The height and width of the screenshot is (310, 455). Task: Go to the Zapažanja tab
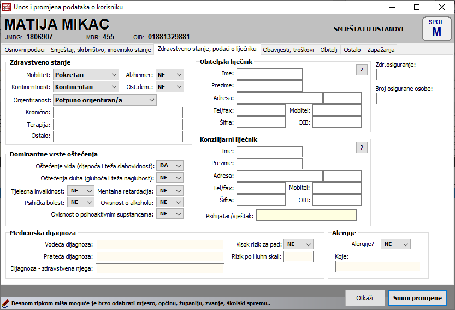click(x=381, y=50)
